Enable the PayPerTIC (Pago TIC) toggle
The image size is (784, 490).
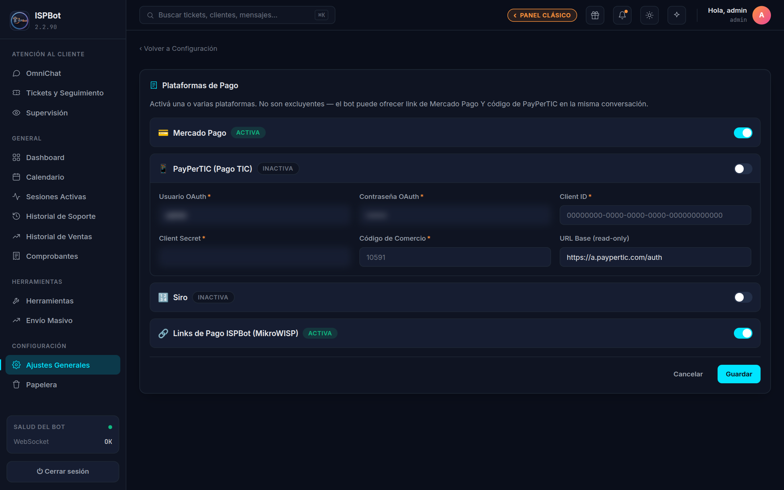point(743,169)
